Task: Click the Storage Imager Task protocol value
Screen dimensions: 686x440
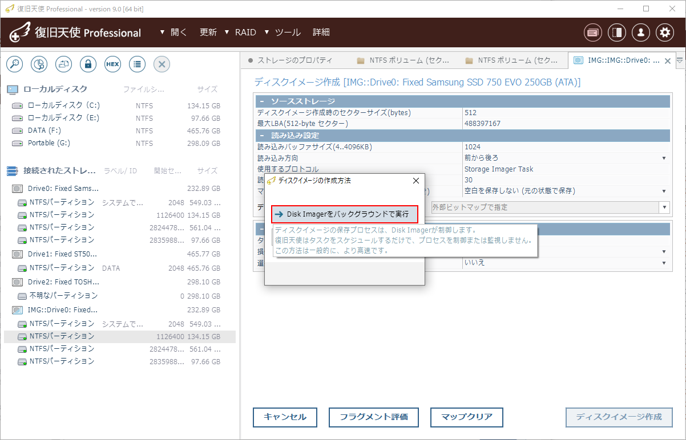Action: tap(499, 169)
